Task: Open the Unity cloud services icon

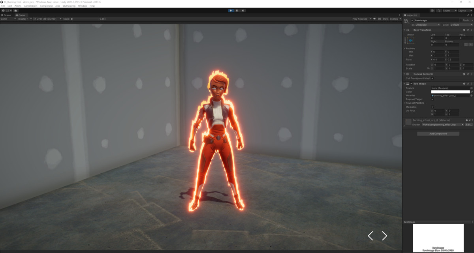Action: point(16,11)
